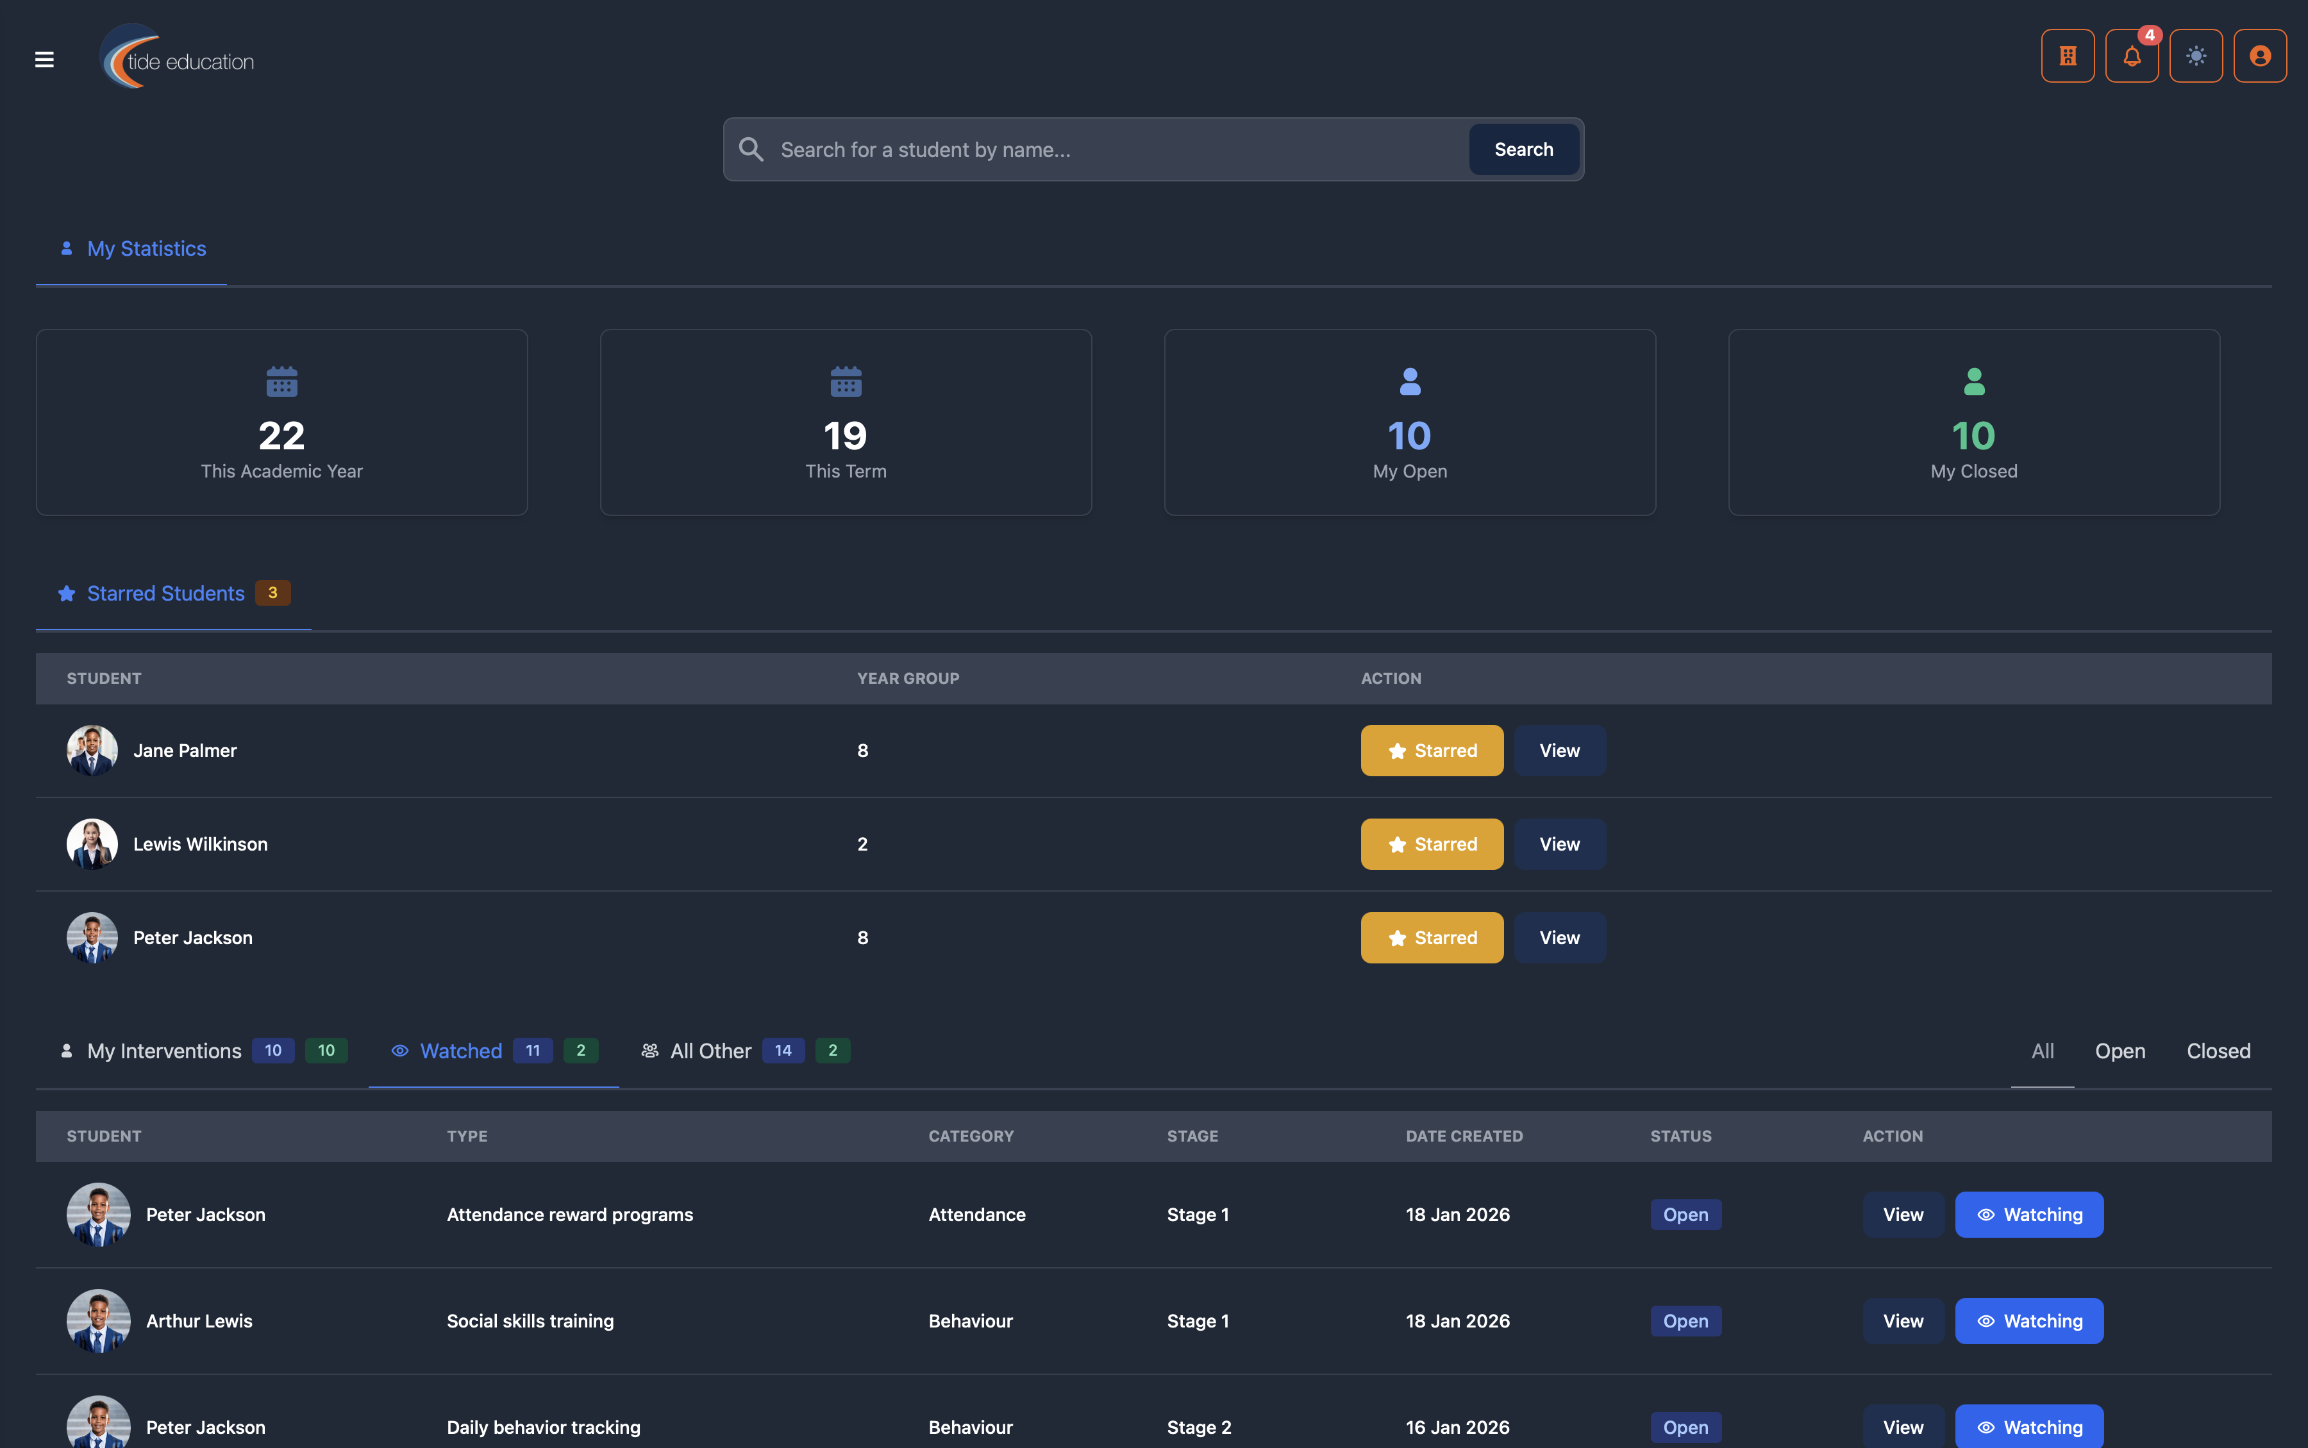View Peter Jackson's starred student profile
Screen dimensions: 2308x1448
1559,938
